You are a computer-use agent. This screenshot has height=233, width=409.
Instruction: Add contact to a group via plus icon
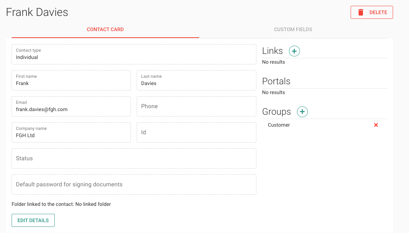click(x=302, y=112)
